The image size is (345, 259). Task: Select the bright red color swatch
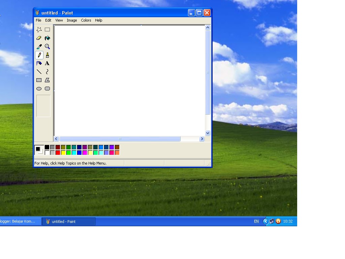[x=58, y=153]
